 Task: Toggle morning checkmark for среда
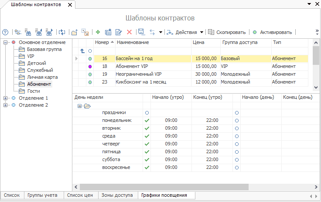pyautogui.click(x=147, y=136)
